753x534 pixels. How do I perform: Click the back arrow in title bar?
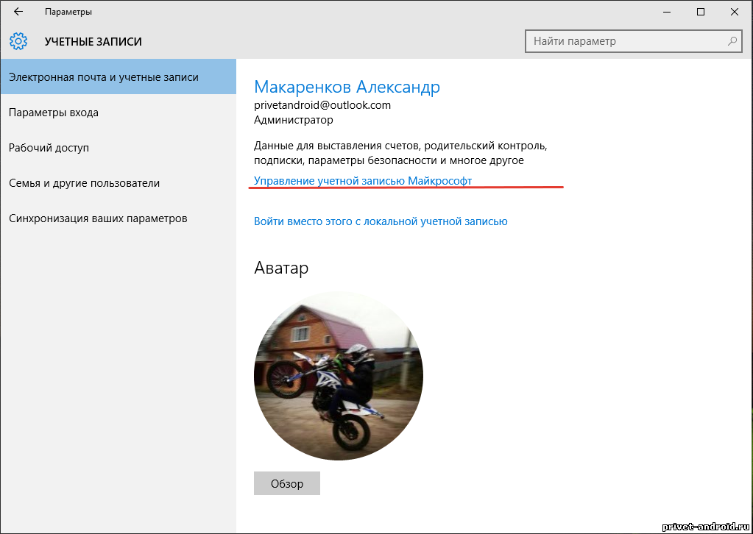tap(18, 12)
